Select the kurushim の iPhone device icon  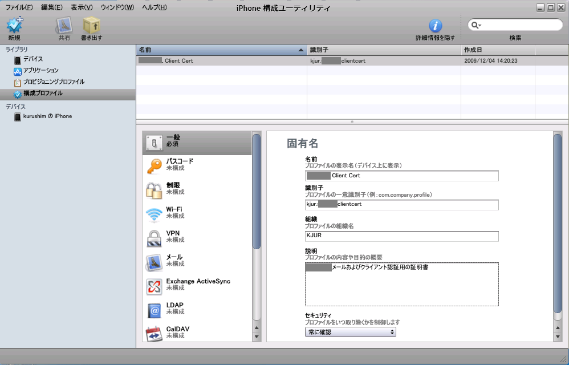[18, 117]
